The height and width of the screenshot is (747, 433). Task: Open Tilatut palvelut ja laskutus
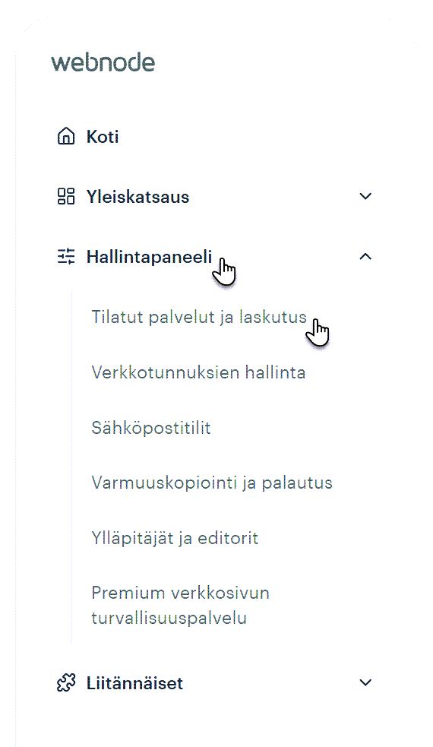(199, 318)
